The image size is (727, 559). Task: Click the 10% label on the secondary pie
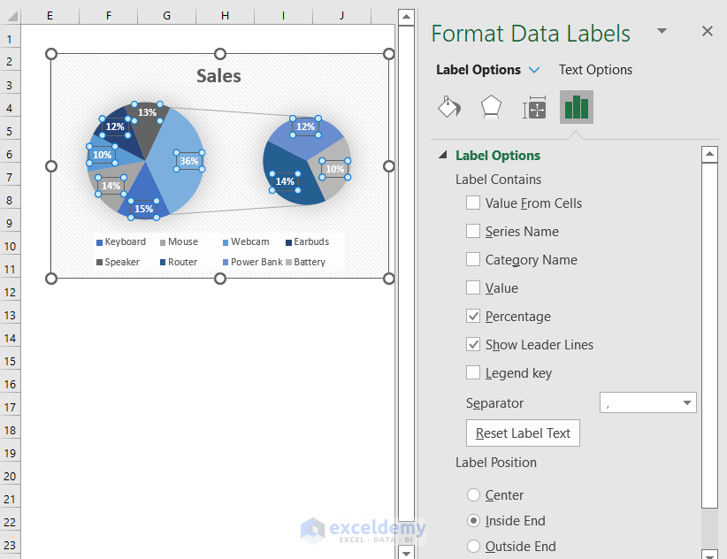coord(334,169)
